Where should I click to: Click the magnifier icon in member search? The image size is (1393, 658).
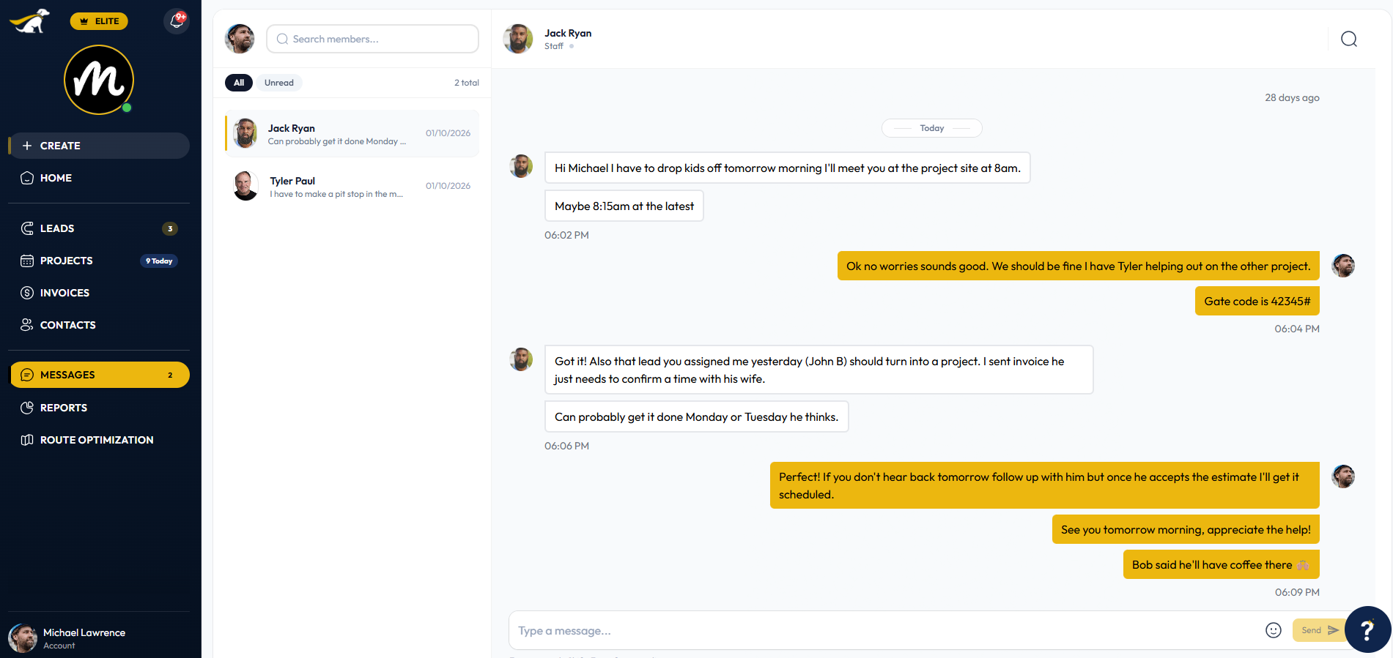[282, 39]
